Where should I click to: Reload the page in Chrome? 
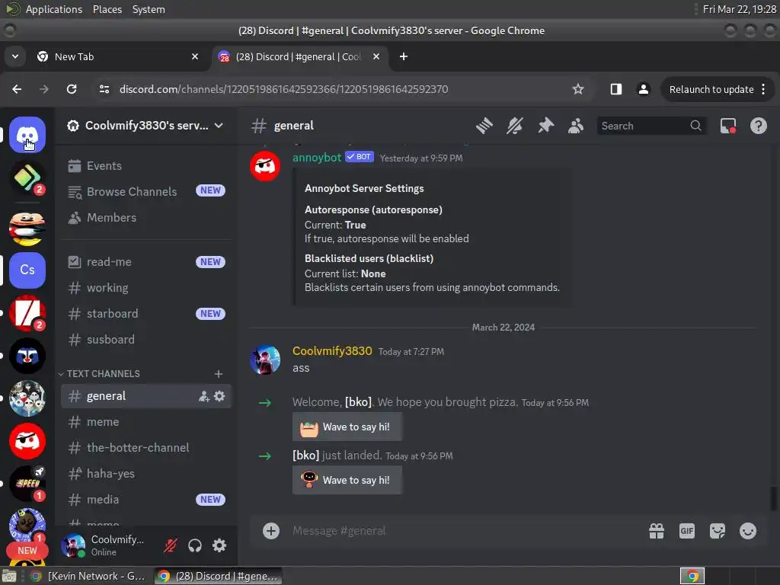click(x=72, y=89)
